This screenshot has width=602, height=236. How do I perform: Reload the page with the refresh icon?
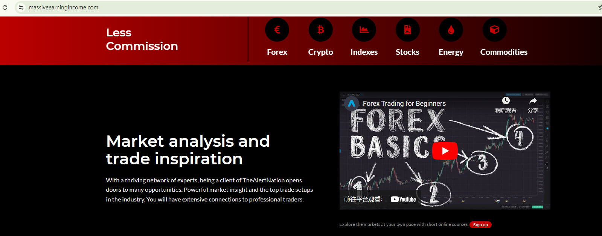click(5, 8)
